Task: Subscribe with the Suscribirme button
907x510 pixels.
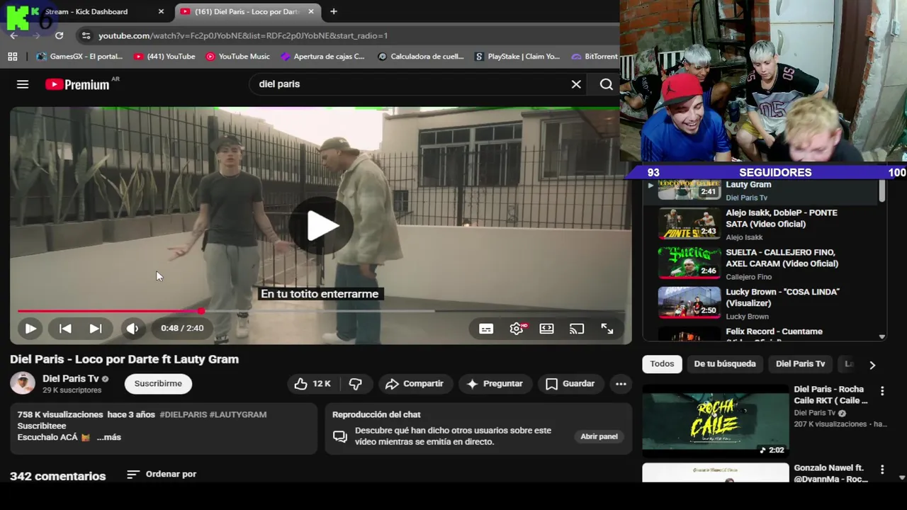Action: pyautogui.click(x=158, y=384)
